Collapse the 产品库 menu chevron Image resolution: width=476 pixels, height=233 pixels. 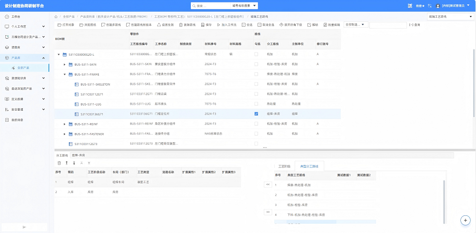43,58
